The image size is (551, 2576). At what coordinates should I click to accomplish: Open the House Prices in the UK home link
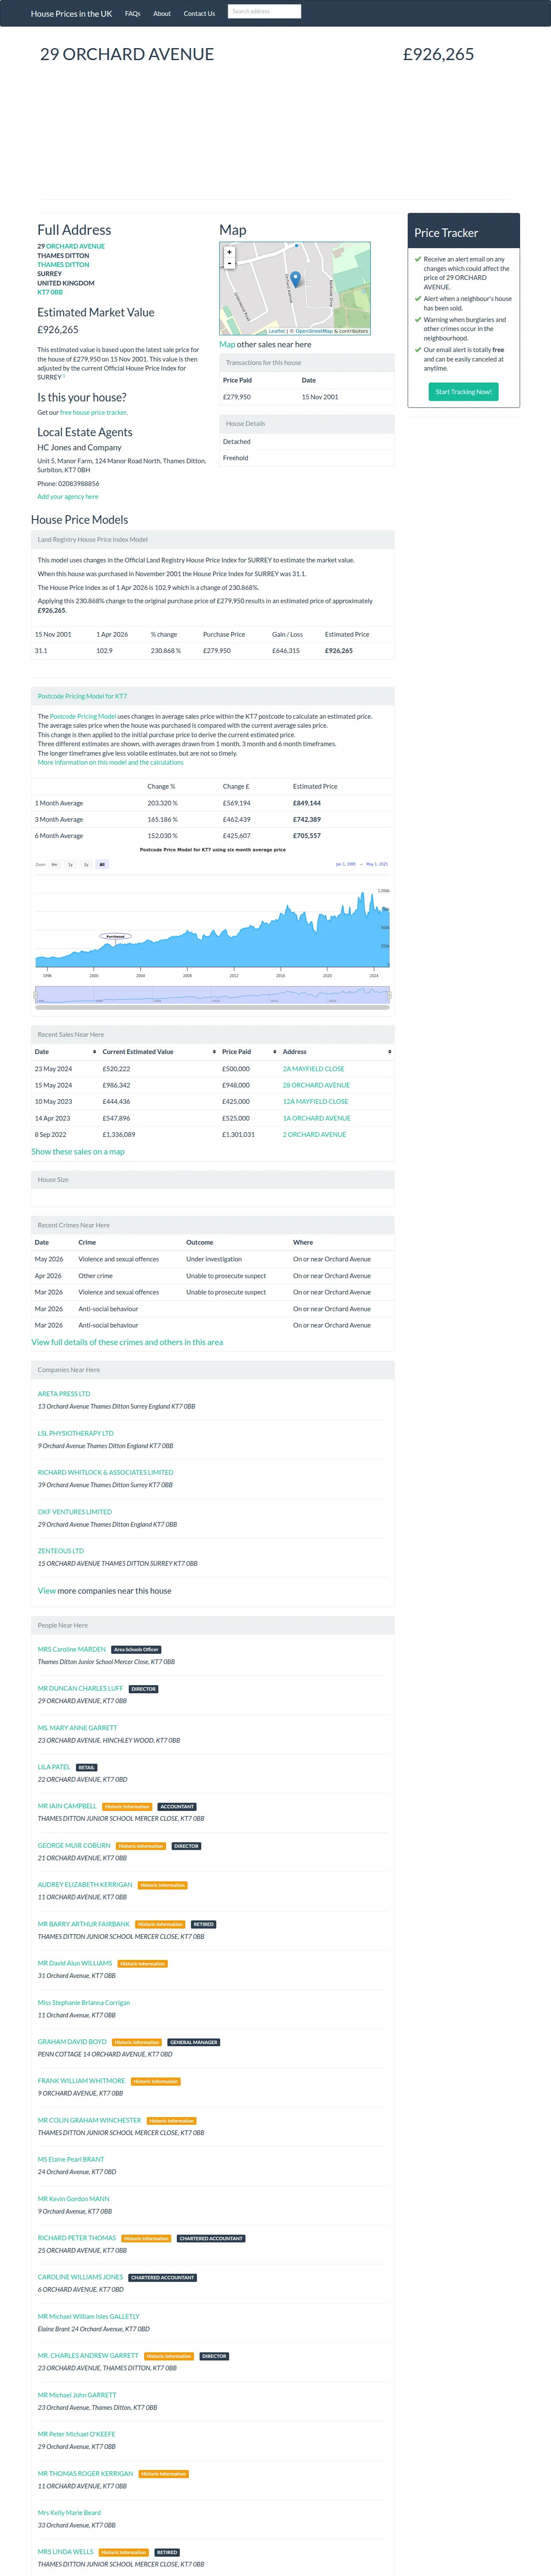click(71, 14)
